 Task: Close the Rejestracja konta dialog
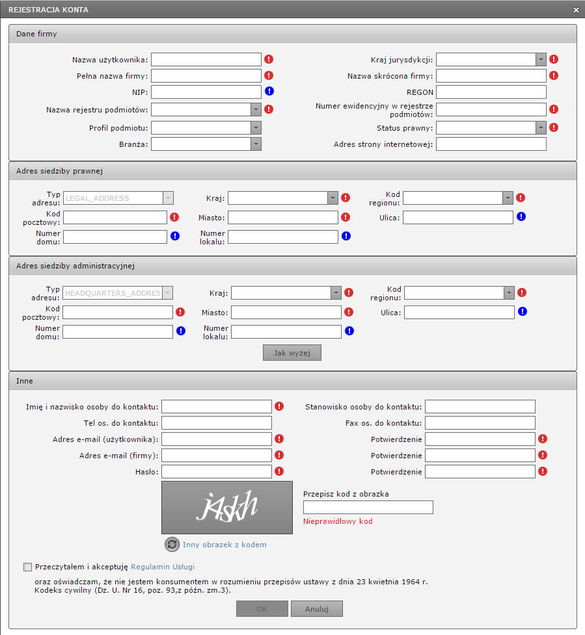(576, 10)
